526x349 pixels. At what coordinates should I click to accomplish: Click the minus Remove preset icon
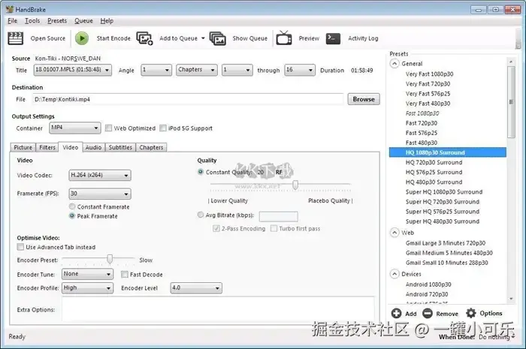tap(428, 313)
